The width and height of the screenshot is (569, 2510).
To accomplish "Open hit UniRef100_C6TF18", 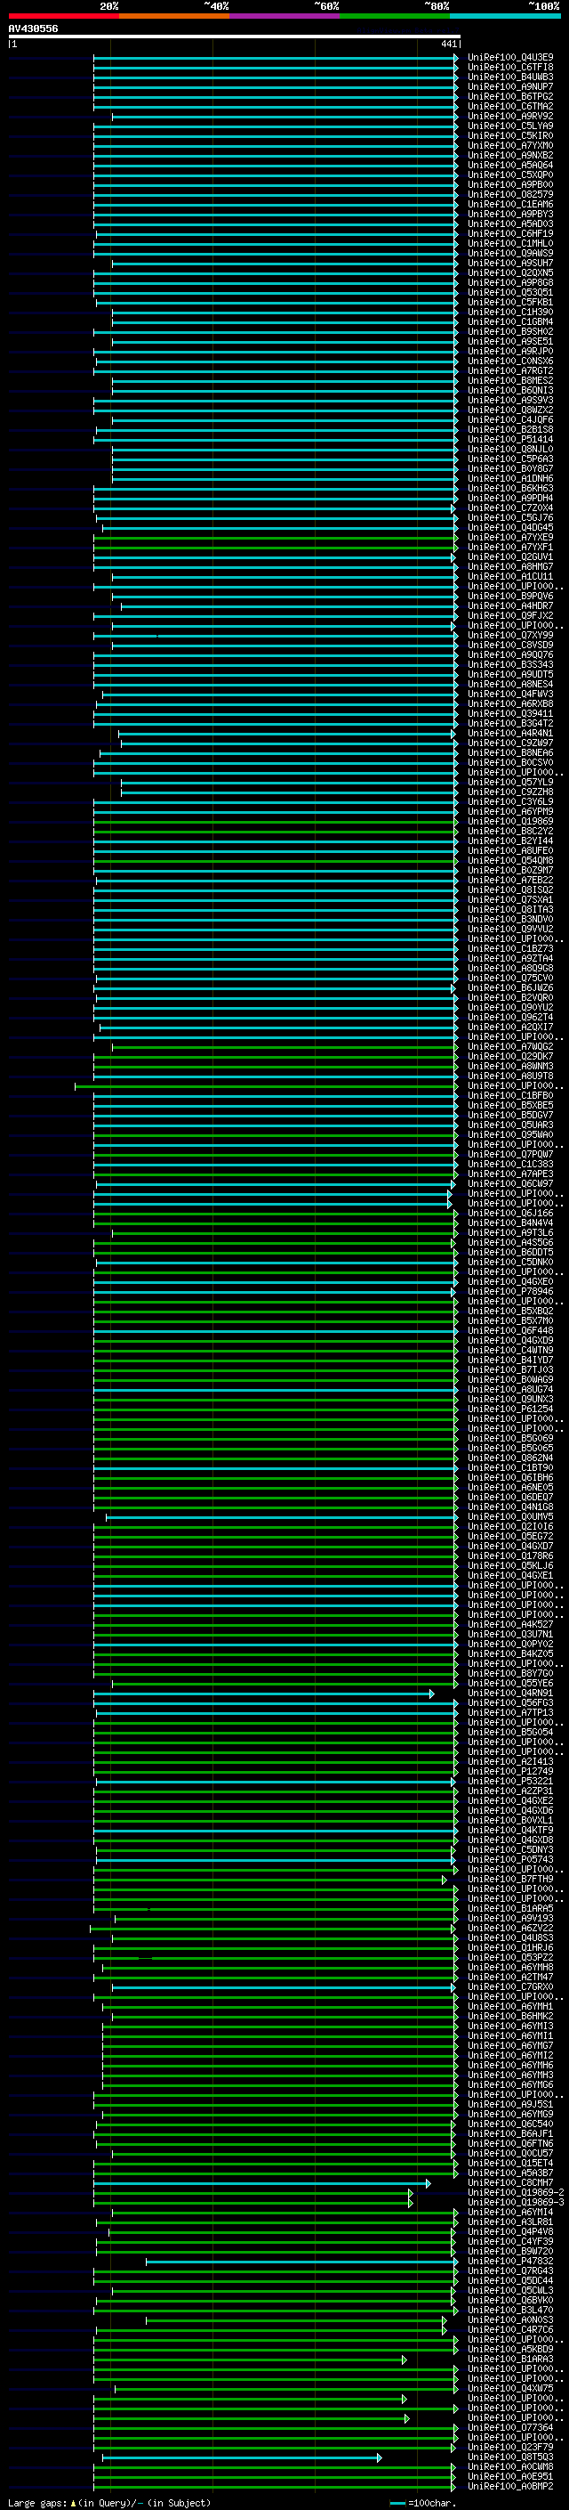I will (510, 68).
